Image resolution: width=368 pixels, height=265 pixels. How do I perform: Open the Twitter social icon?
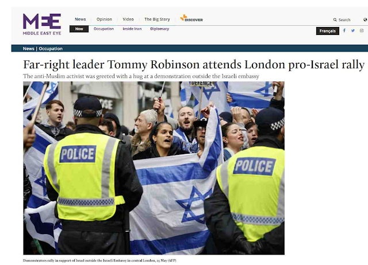tap(352, 30)
